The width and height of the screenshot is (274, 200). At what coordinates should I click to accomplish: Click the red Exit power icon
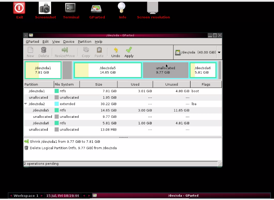19,8
